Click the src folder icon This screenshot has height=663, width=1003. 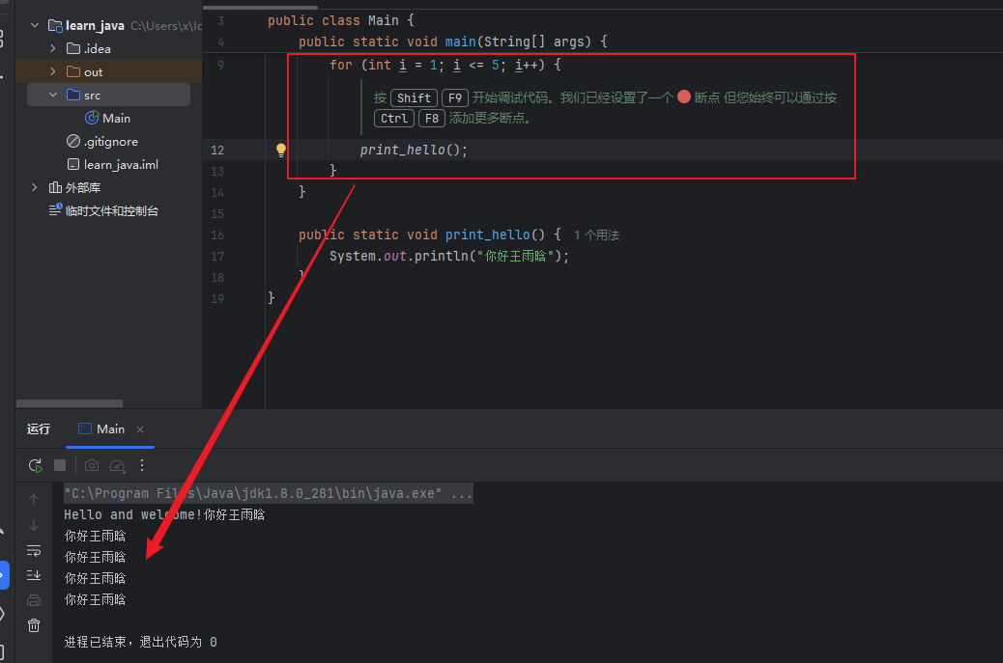(x=73, y=96)
